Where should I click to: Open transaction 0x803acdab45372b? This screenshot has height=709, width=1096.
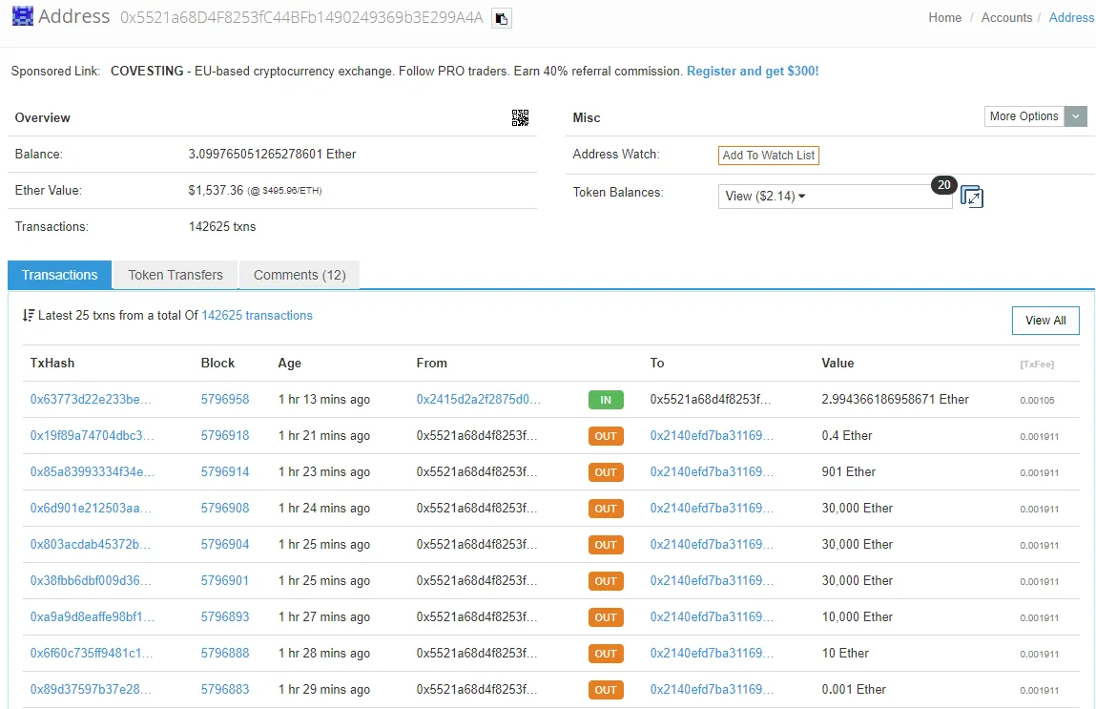(x=91, y=545)
